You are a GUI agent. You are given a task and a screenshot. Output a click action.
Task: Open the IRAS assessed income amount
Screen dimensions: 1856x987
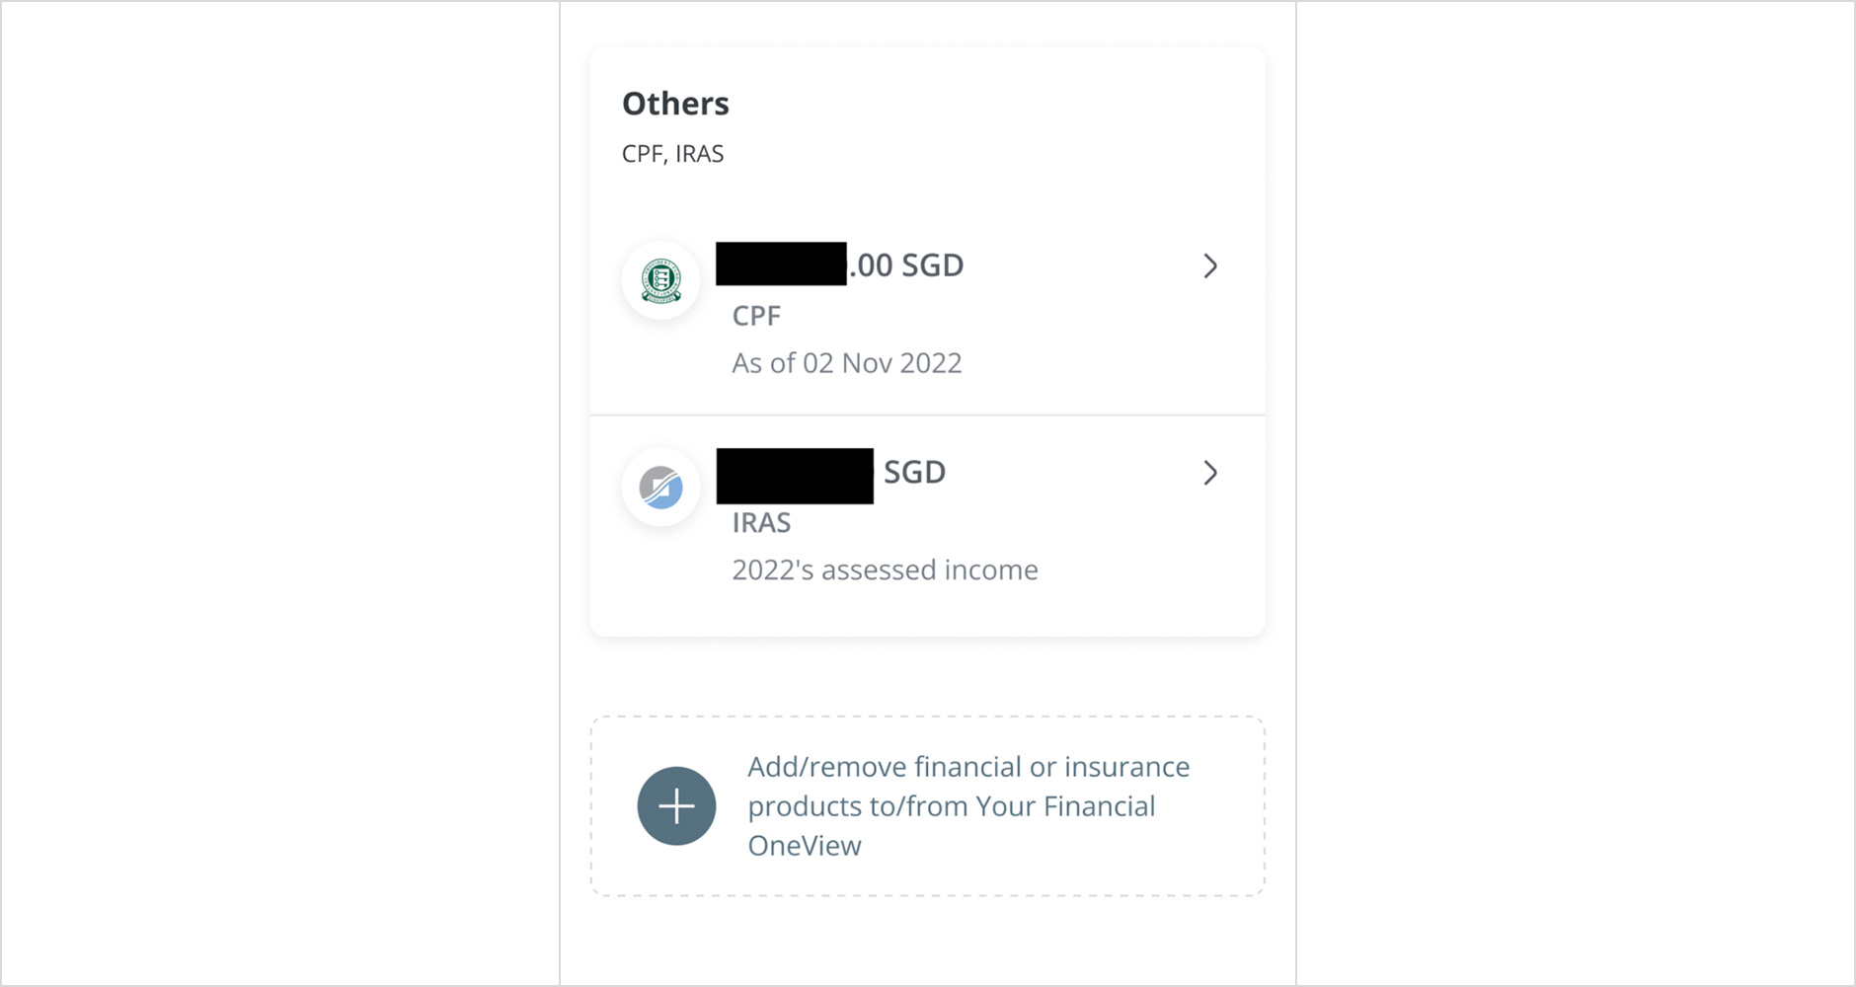click(831, 475)
